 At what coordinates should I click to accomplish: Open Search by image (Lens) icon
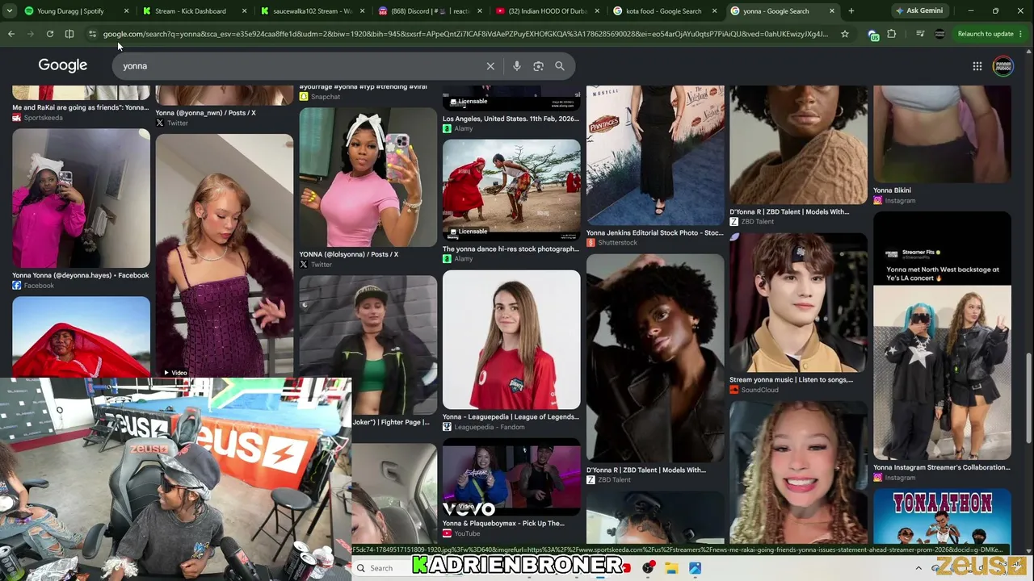[x=538, y=66]
